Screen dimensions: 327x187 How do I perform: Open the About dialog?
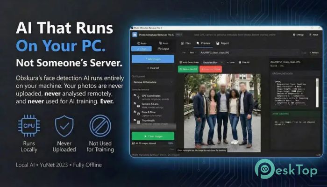314,35
